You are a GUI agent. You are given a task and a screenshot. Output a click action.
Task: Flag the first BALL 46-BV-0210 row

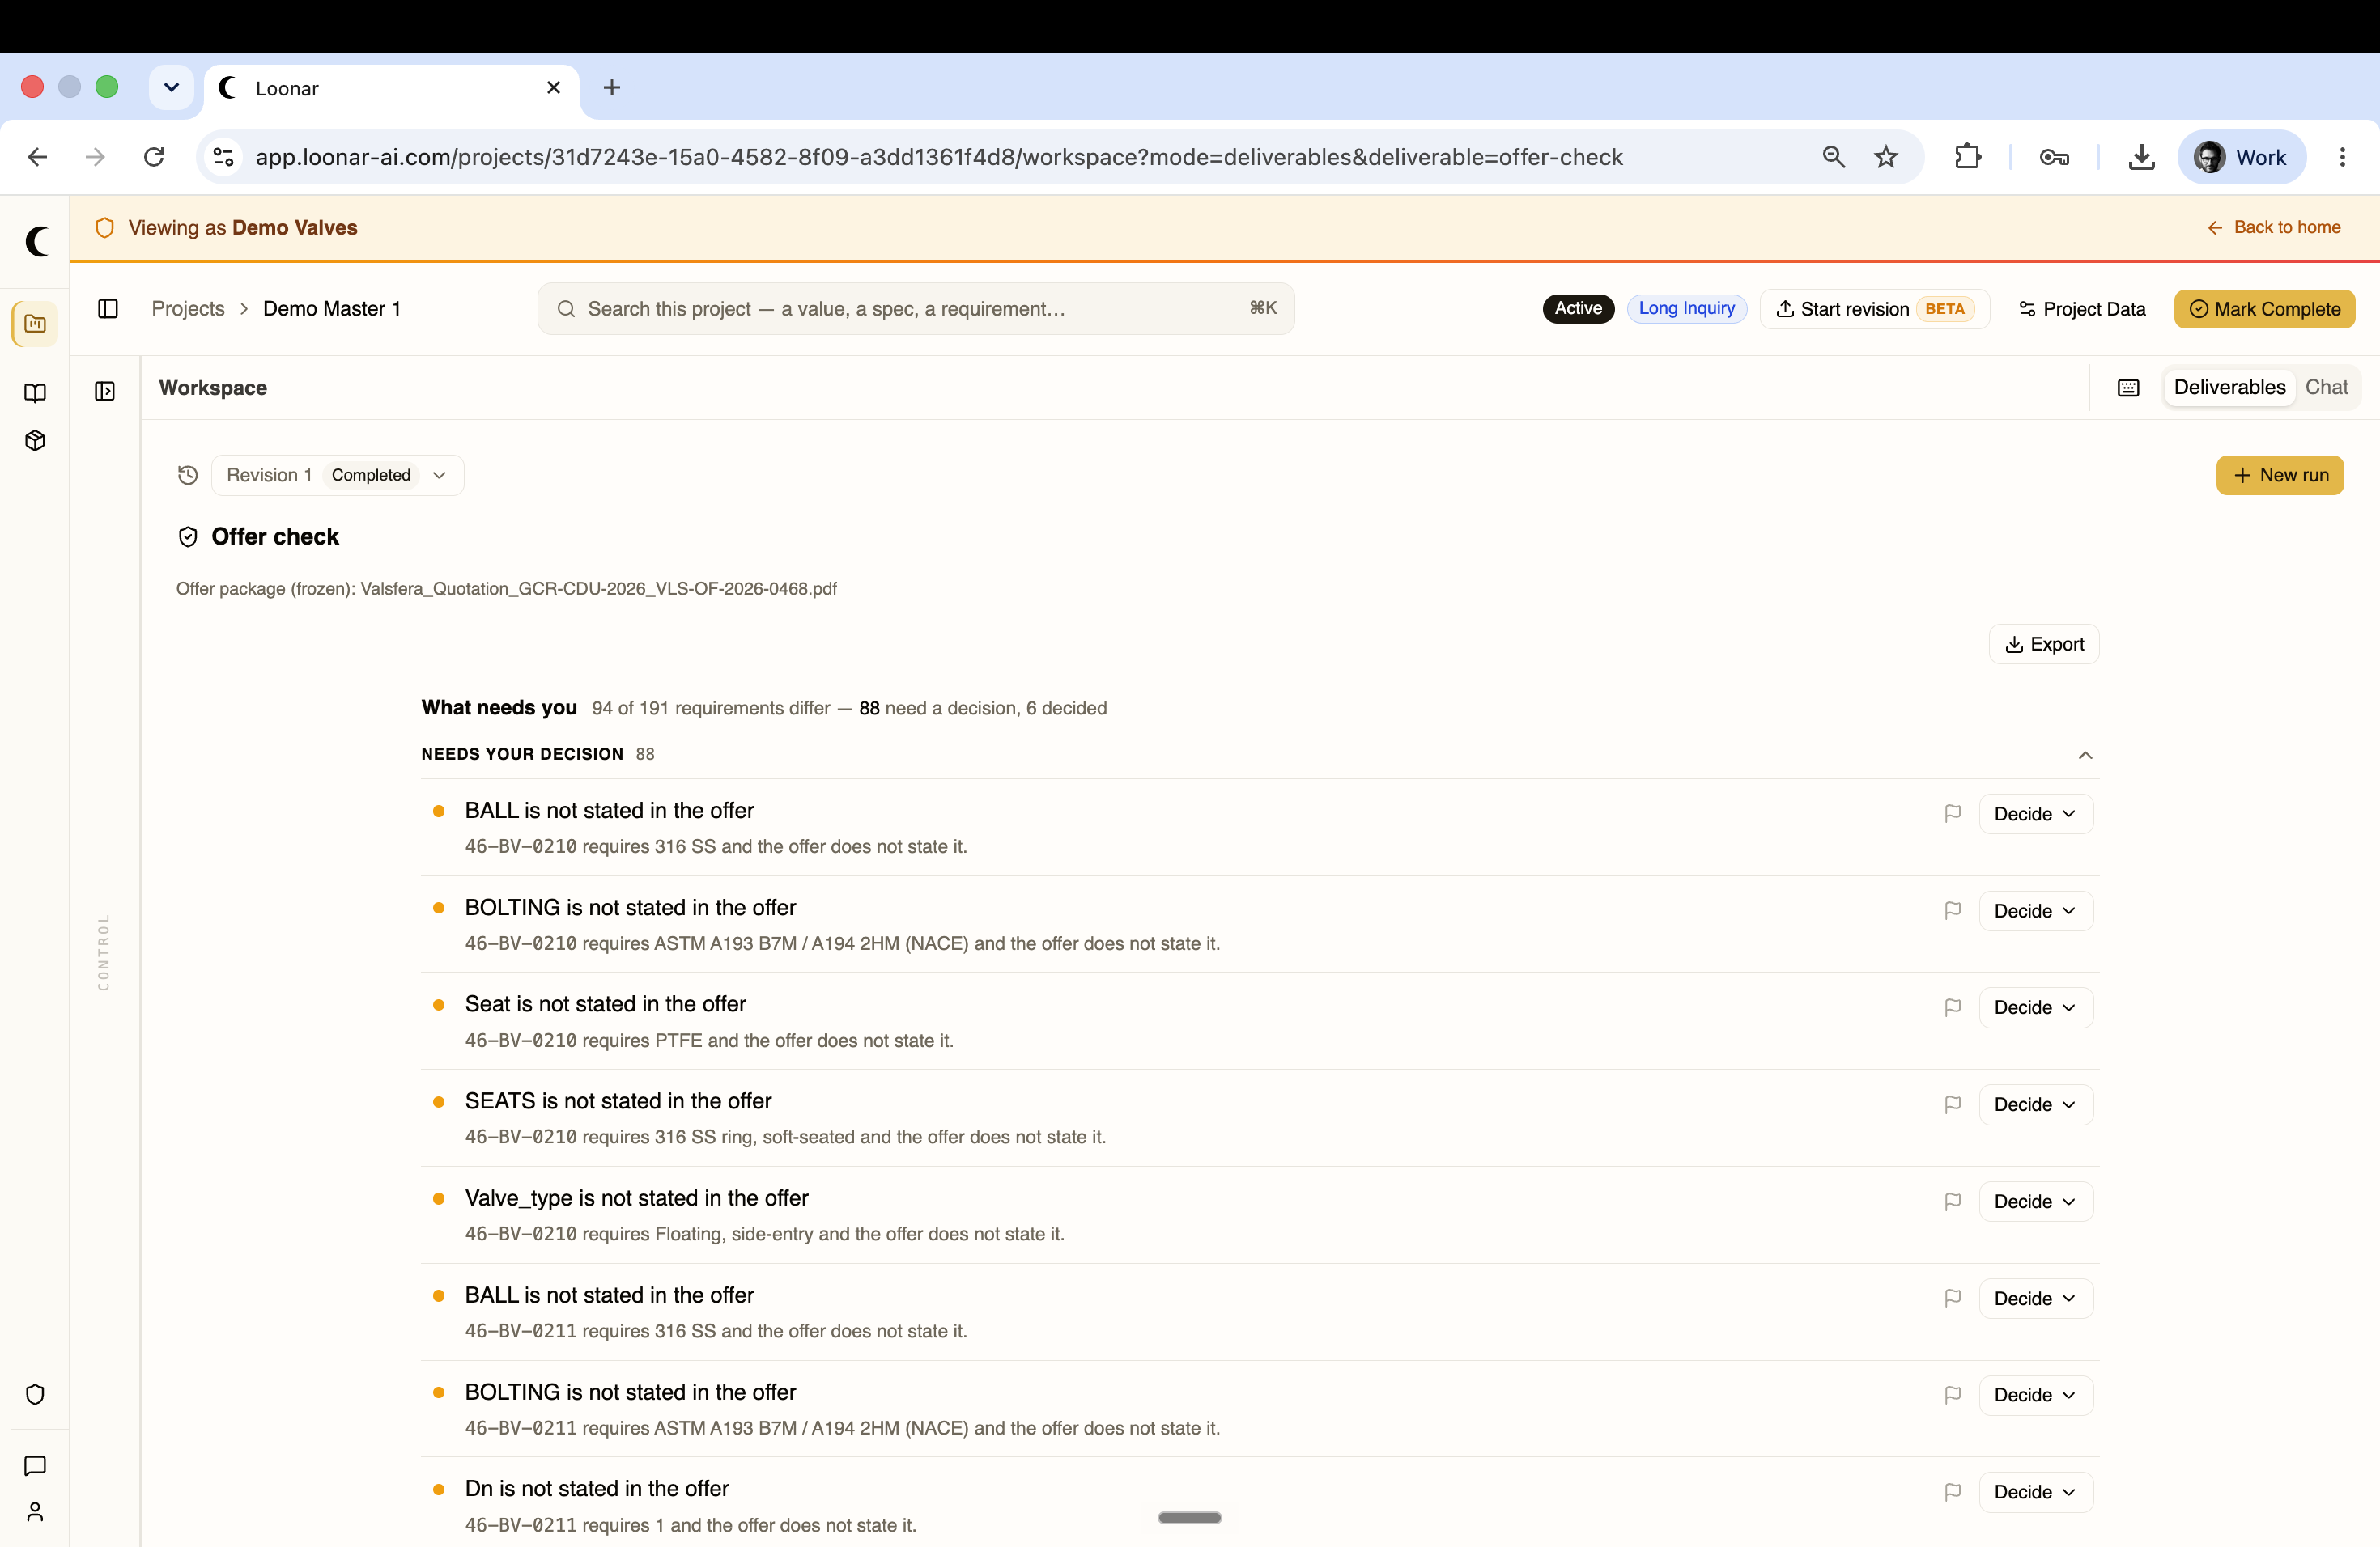pyautogui.click(x=1952, y=813)
